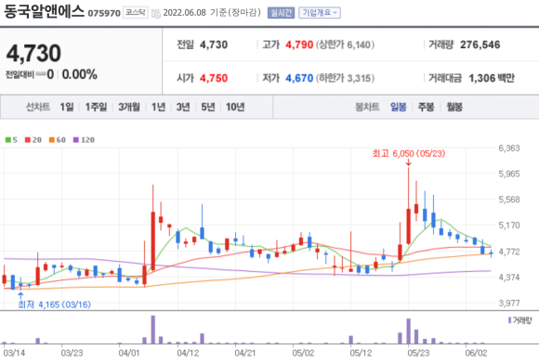The width and height of the screenshot is (539, 363).
Task: Click the 선차트 label
Action: click(x=38, y=107)
